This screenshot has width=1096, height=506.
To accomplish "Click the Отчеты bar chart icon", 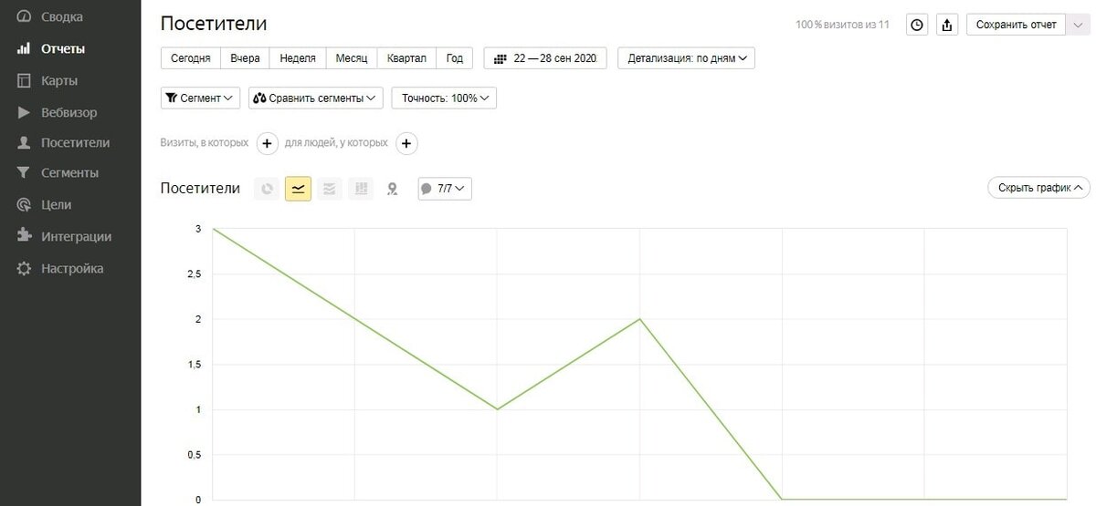I will click(x=25, y=48).
